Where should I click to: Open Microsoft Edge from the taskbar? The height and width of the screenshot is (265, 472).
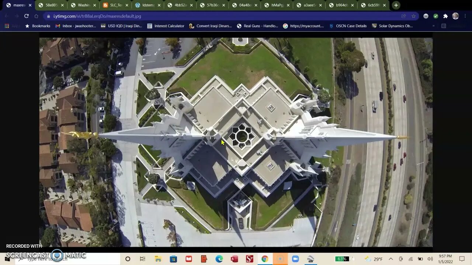pyautogui.click(x=219, y=259)
